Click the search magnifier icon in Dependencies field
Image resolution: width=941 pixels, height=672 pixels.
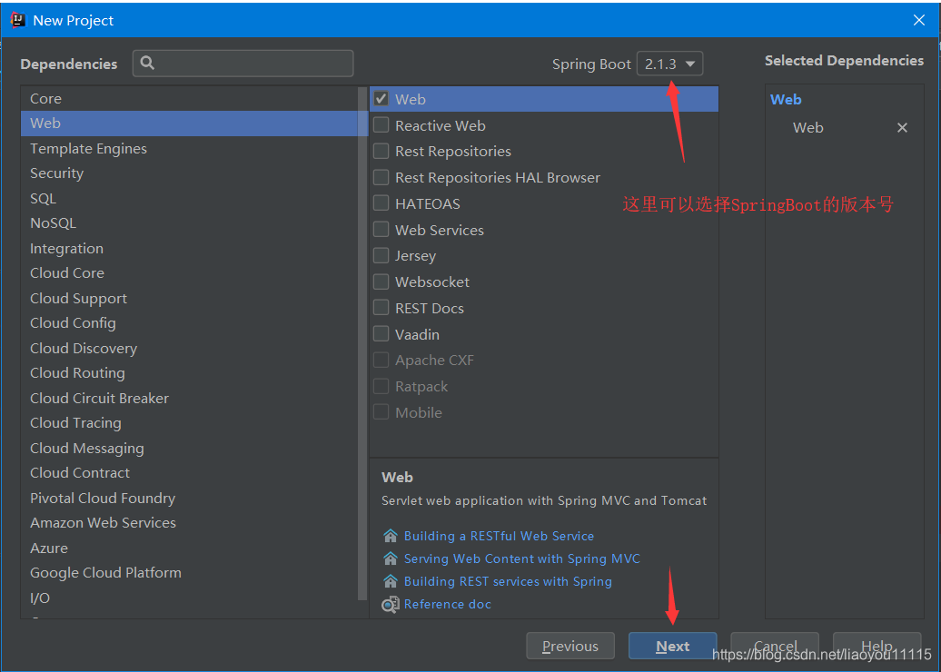click(147, 63)
